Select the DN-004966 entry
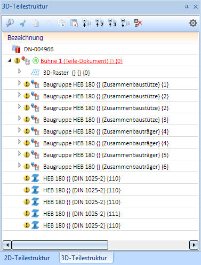 tap(39, 49)
